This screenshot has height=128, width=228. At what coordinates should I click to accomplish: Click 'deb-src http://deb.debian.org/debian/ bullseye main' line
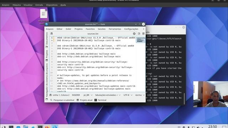(x=89, y=57)
